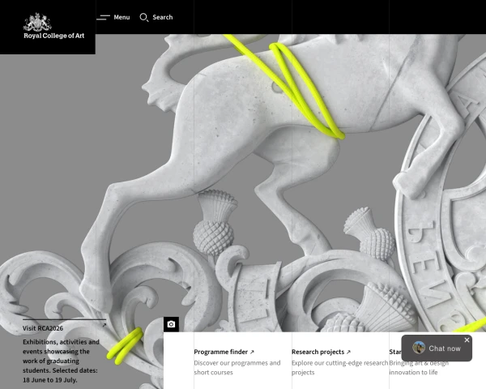Click 'Discover our programmes and short courses' text
Viewport: 486px width, 389px height.
click(237, 368)
